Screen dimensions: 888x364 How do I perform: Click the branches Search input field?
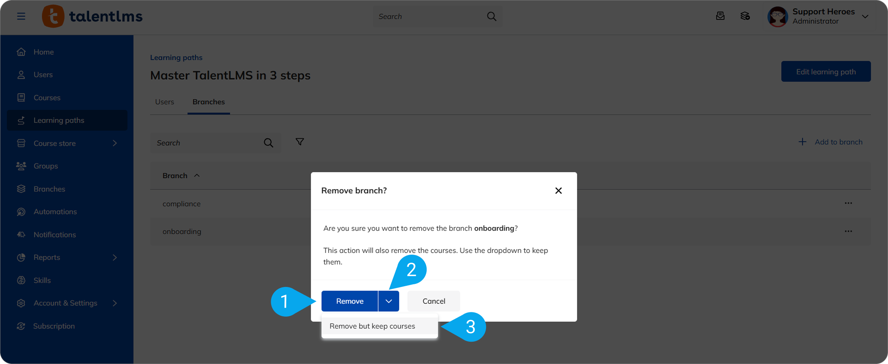(206, 143)
